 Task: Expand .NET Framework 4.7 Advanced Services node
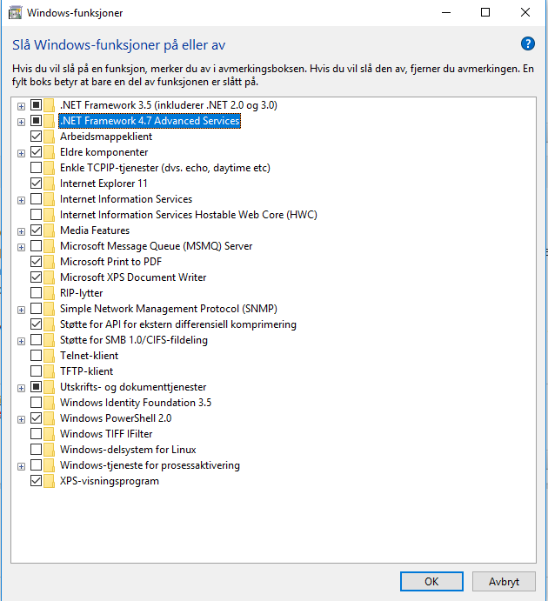pyautogui.click(x=22, y=123)
